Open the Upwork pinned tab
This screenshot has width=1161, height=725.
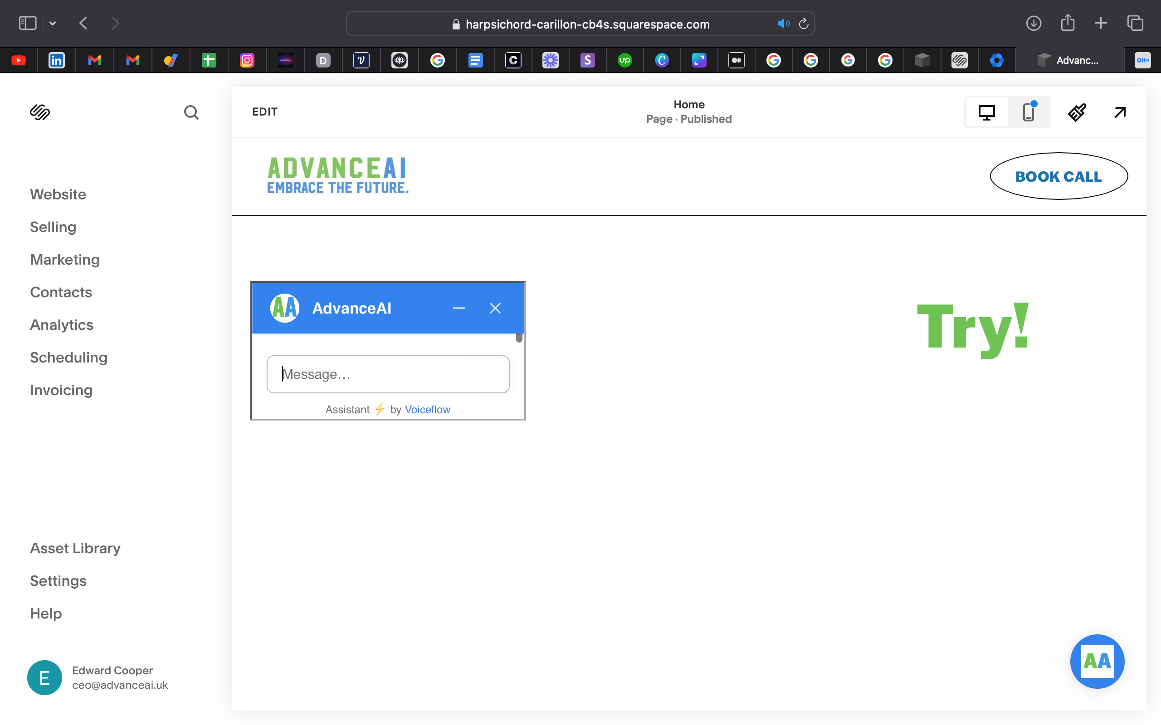pos(624,60)
